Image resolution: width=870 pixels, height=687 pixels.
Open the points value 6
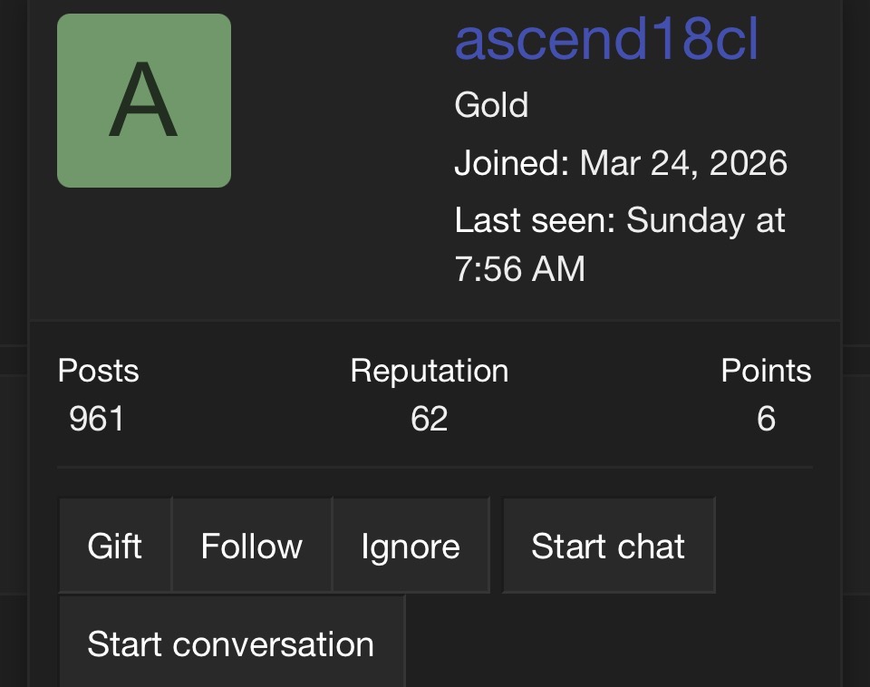(x=766, y=419)
